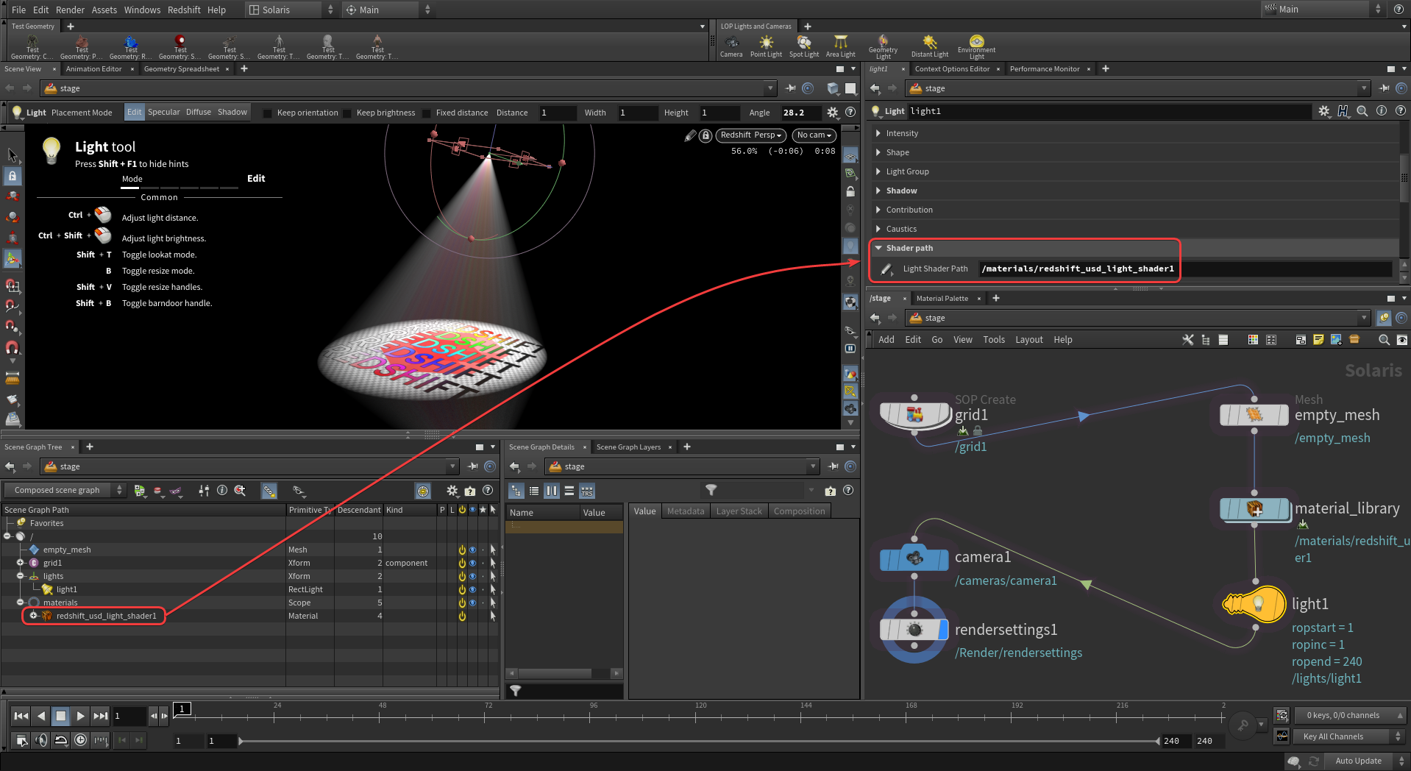1411x771 pixels.
Task: Open the Redshift menu
Action: coord(184,10)
